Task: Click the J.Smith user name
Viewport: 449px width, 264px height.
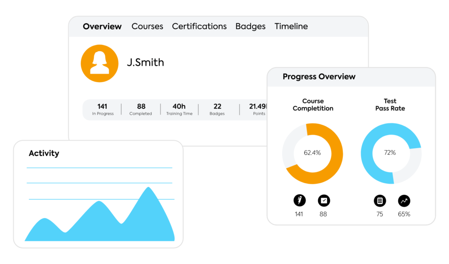Action: click(146, 62)
